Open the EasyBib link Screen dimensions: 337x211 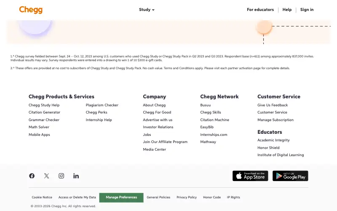coord(207,127)
